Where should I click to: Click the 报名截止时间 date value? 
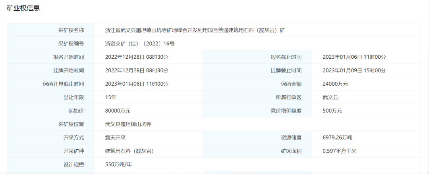[354, 57]
